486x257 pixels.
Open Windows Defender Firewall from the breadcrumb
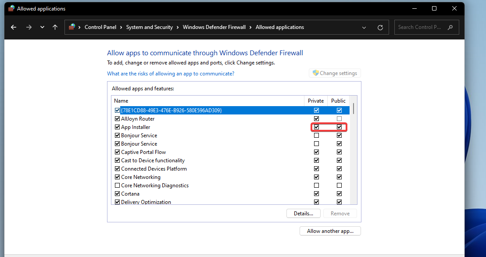point(214,27)
